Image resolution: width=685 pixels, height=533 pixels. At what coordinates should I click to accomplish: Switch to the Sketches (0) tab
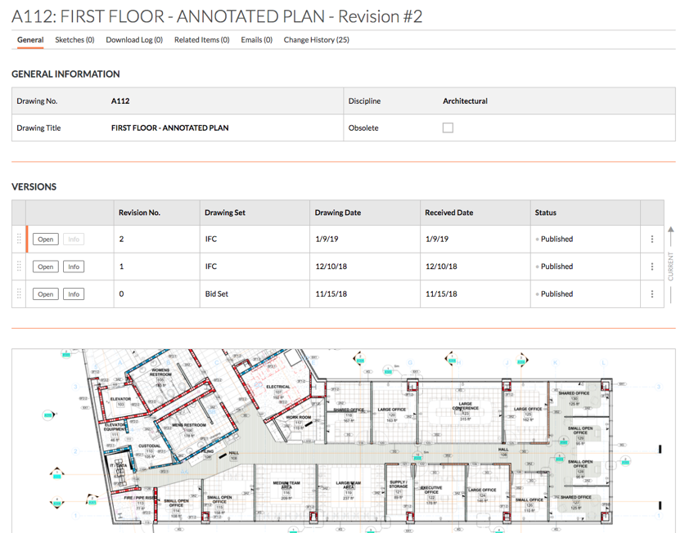click(74, 39)
